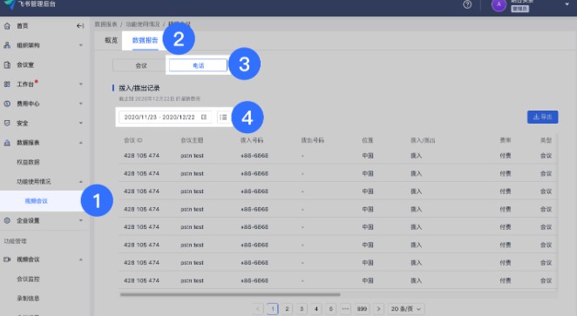This screenshot has width=577, height=316.
Task: Click the Feishu logo in top bar
Action: tap(10, 4)
